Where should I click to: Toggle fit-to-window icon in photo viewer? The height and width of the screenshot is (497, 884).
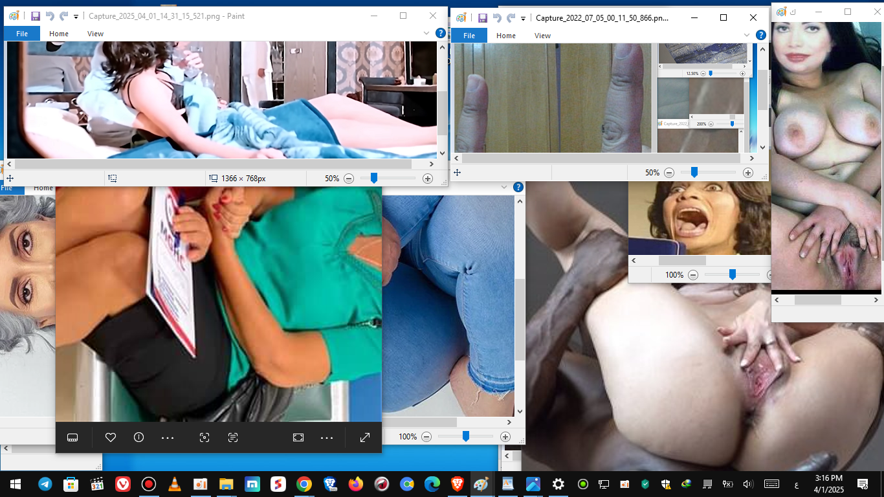click(298, 437)
